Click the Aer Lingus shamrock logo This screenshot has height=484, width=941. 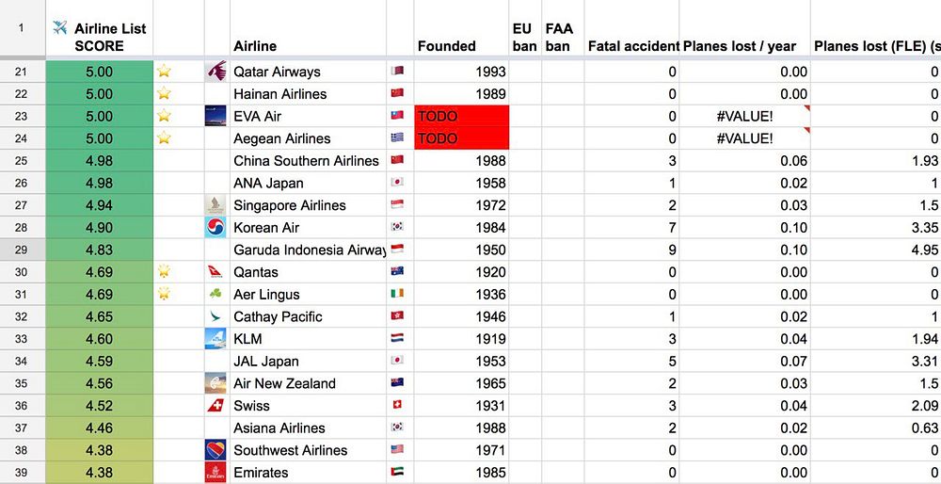[x=216, y=295]
